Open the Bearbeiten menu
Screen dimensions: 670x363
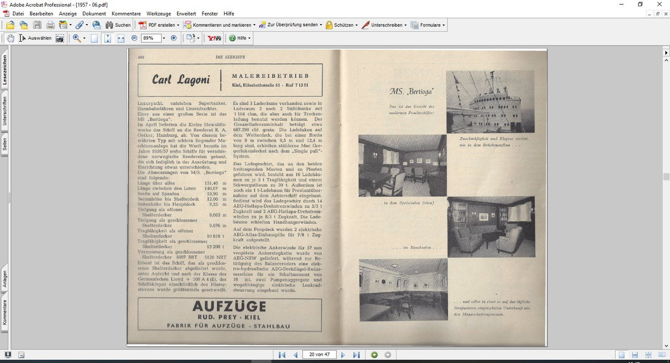(41, 14)
